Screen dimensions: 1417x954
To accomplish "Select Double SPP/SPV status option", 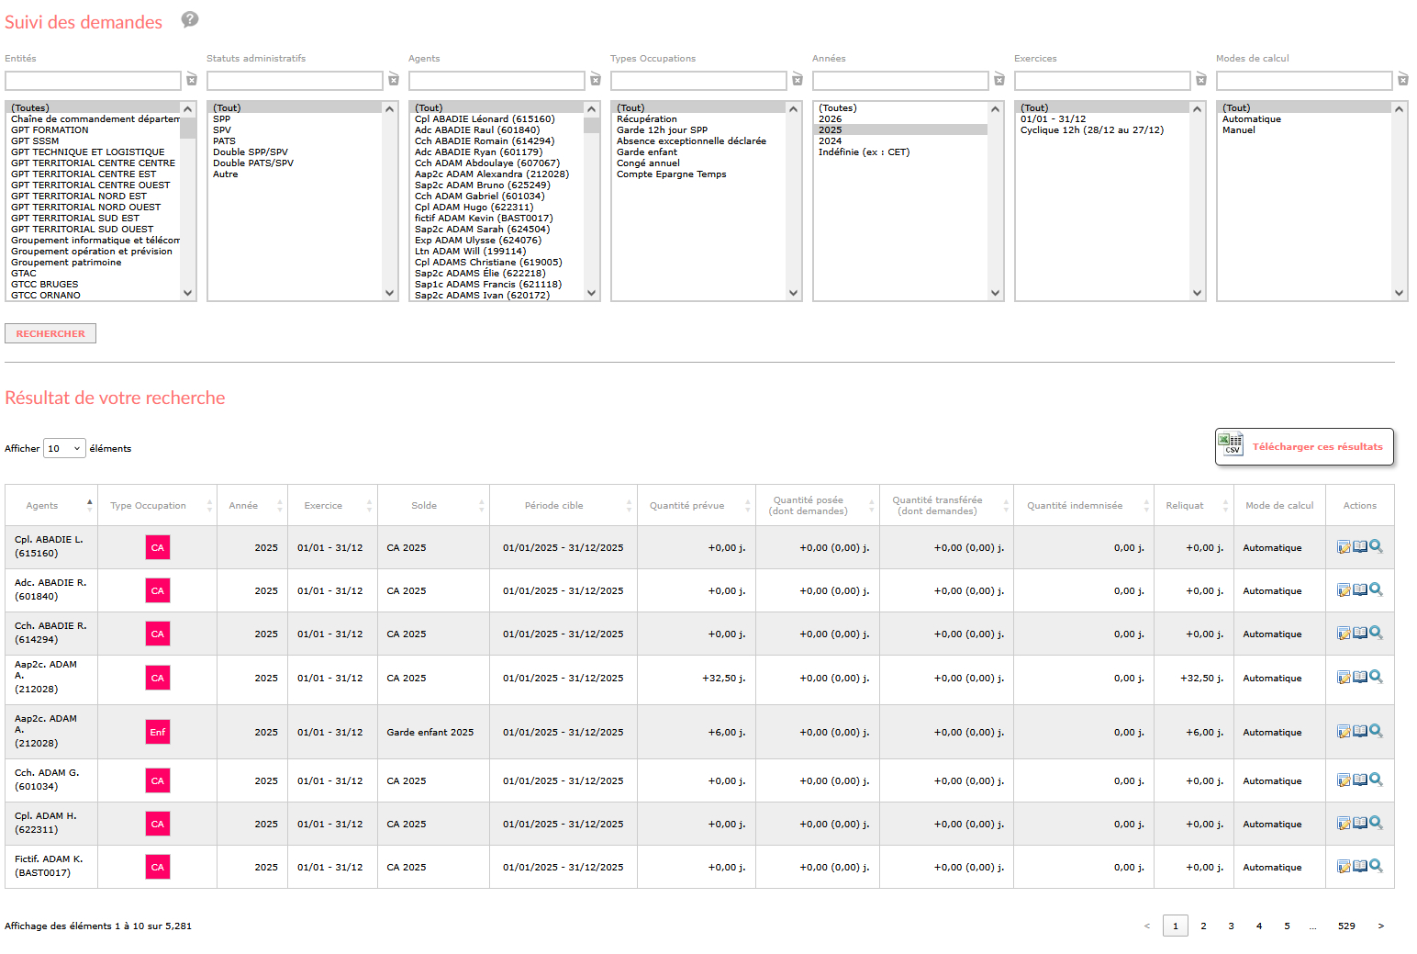I will point(296,152).
